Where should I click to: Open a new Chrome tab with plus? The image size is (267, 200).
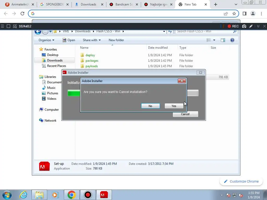[x=216, y=4]
